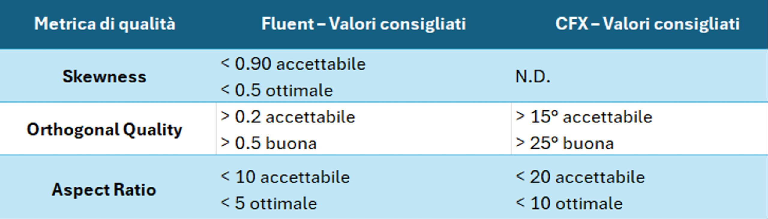The width and height of the screenshot is (768, 219).
Task: Select the Aspect Ratio row label
Action: pyautogui.click(x=104, y=190)
